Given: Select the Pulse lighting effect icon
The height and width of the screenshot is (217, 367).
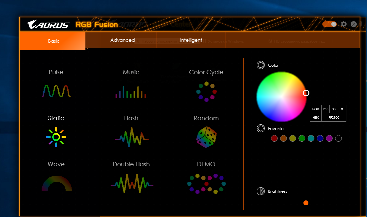Looking at the screenshot, I should [x=56, y=91].
